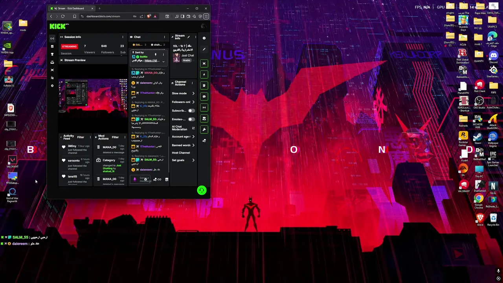Screen dimensions: 503x283
Task: Select the SAL... chat leaderboard tab
Action: pos(140,45)
